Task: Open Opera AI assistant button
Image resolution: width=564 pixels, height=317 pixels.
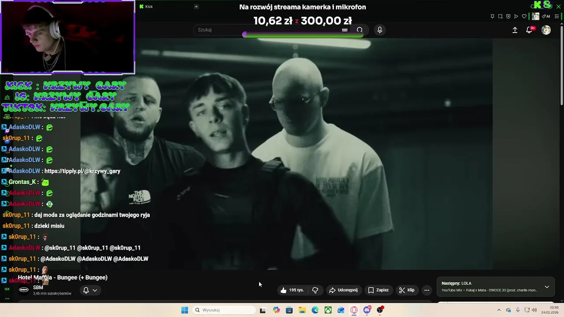Action: (546, 16)
